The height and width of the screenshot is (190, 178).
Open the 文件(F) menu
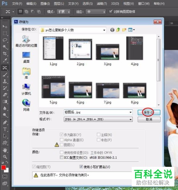click(17, 4)
